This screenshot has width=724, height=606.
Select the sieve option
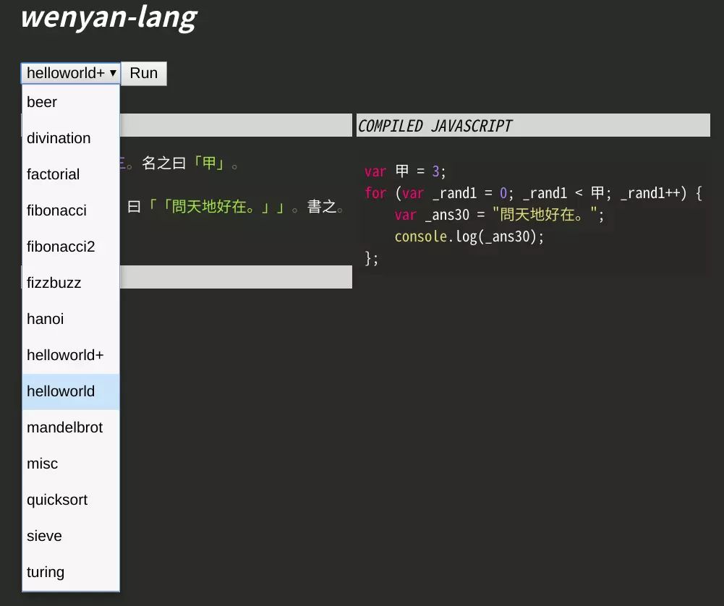(71, 536)
